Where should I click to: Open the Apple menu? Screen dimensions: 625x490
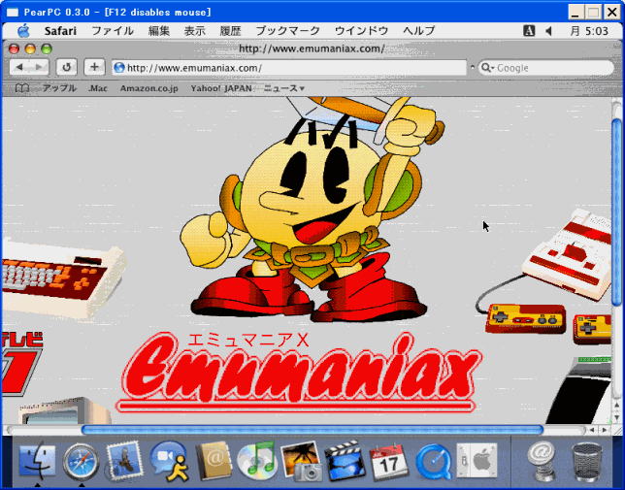pyautogui.click(x=23, y=31)
